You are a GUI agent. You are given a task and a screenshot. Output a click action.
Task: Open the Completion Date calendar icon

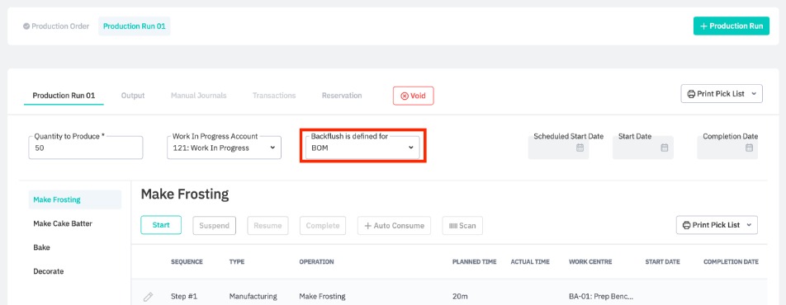pyautogui.click(x=749, y=148)
